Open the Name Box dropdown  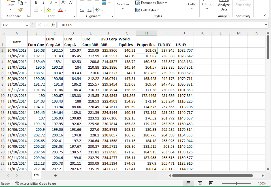click(x=27, y=25)
